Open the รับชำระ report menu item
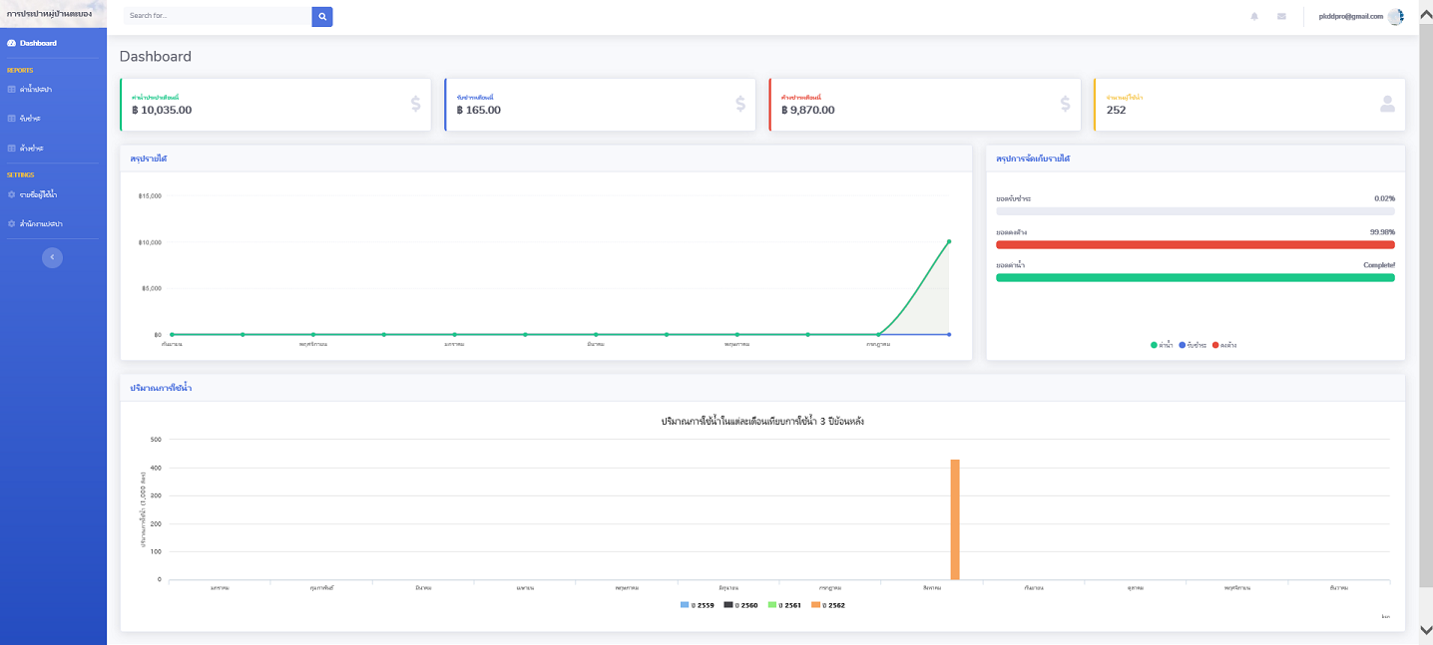 30,119
